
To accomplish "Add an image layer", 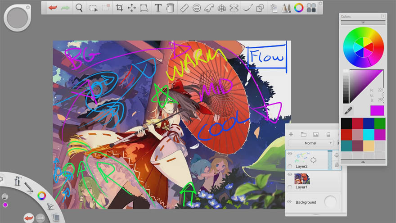I will [316, 134].
